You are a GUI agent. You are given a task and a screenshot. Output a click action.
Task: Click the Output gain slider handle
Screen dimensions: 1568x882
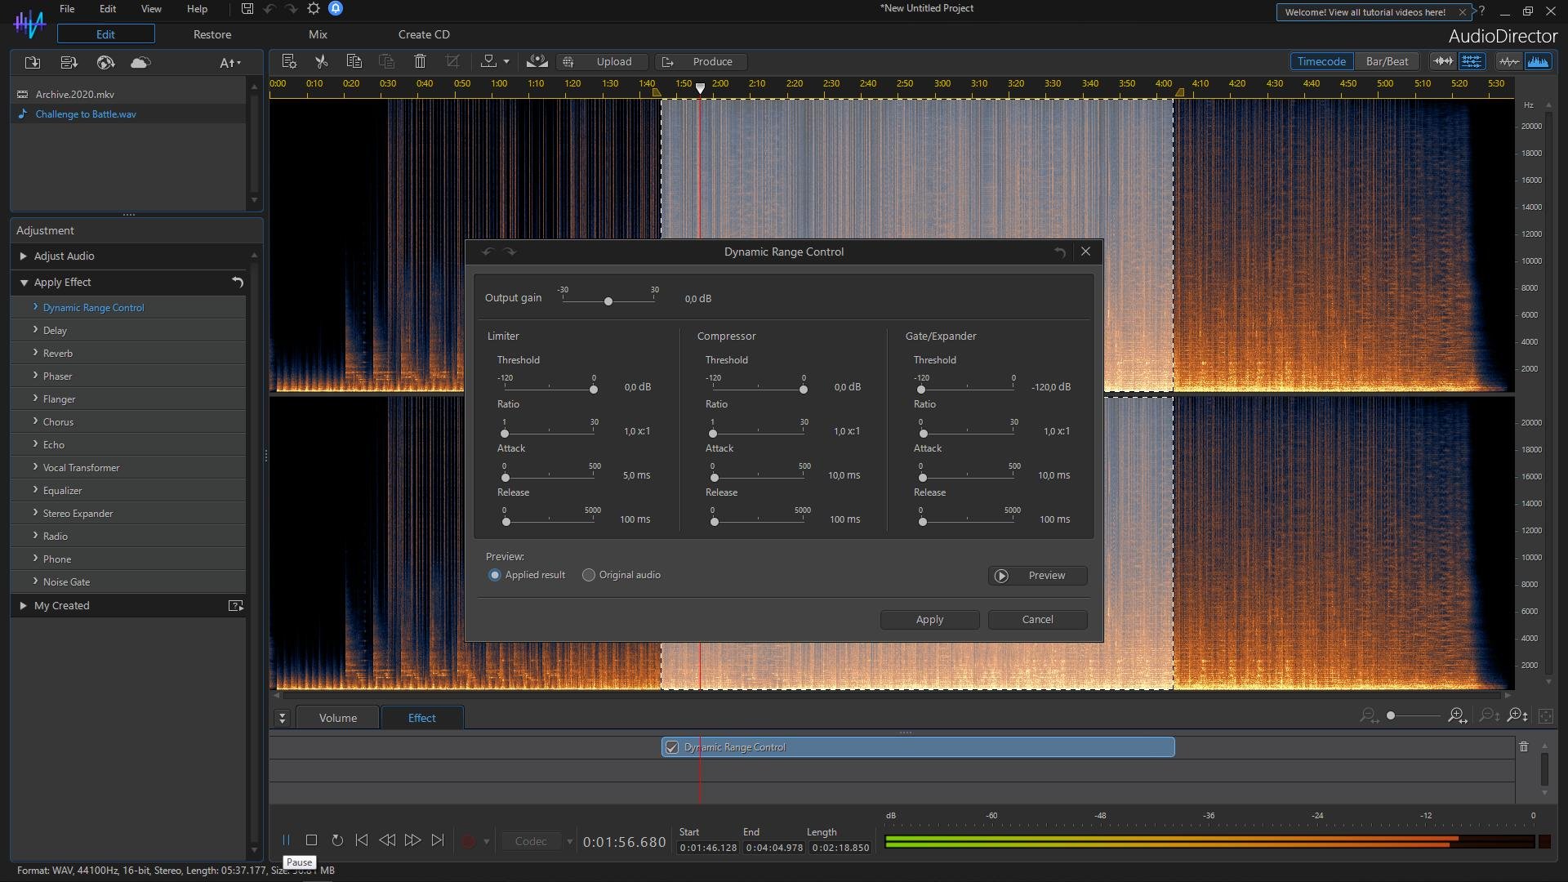click(608, 301)
